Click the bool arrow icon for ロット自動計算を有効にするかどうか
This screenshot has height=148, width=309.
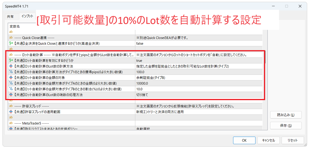pos(11,60)
